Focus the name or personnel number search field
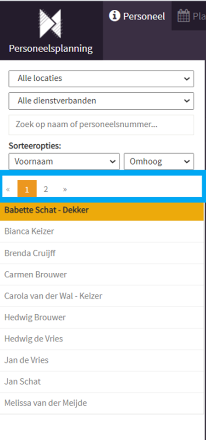The image size is (206, 440). [x=101, y=124]
